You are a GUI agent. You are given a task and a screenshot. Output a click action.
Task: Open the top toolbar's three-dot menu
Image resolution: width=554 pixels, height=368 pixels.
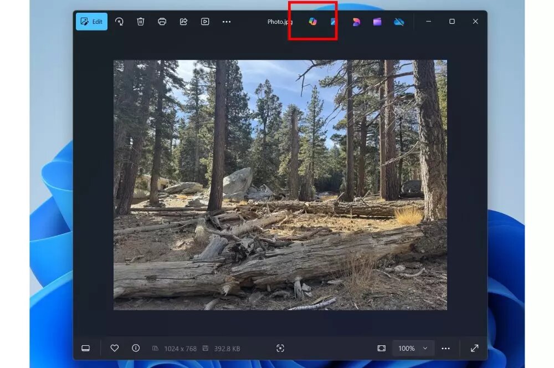click(x=227, y=22)
